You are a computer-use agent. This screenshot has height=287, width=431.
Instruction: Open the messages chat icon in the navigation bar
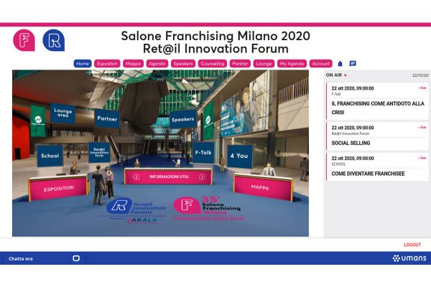[353, 64]
